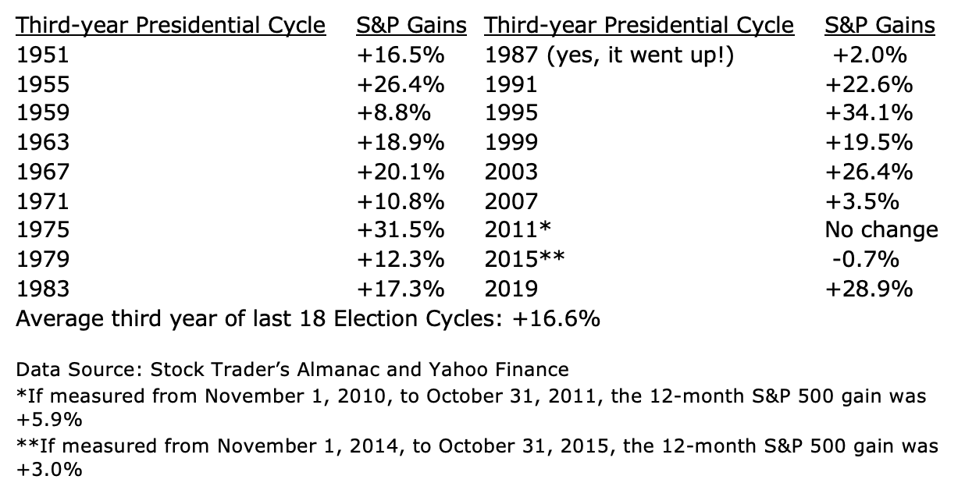965x490 pixels.
Task: Select the year 1983 entry
Action: click(43, 289)
